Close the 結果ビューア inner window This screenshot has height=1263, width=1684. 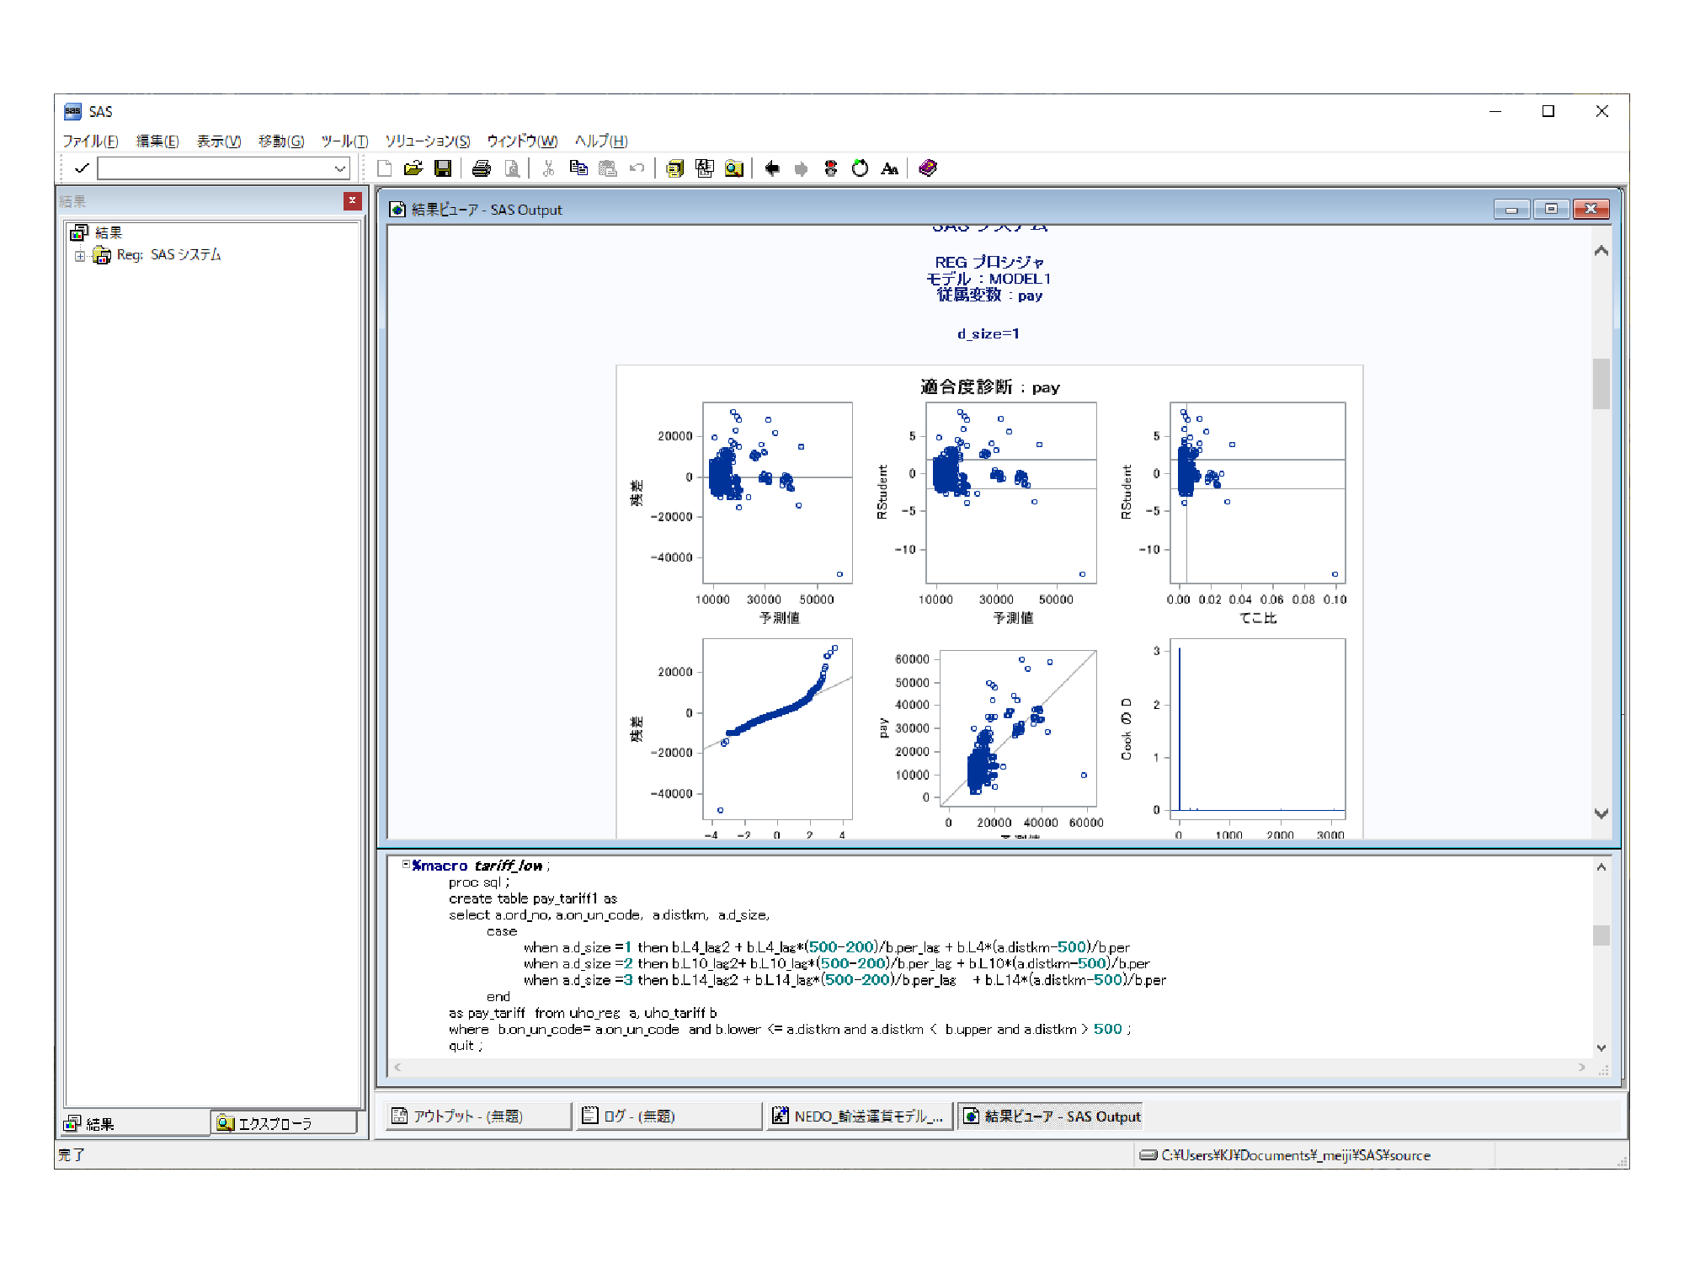1591,209
